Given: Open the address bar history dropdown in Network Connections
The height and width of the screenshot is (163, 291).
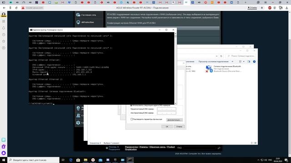Looking at the screenshot, I should [x=216, y=56].
